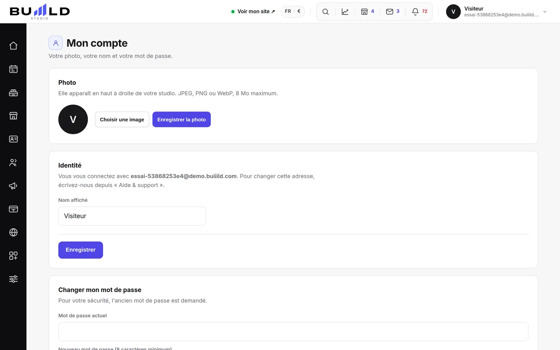The height and width of the screenshot is (350, 560).
Task: Open the apps add-on grid sidebar icon
Action: (13, 256)
